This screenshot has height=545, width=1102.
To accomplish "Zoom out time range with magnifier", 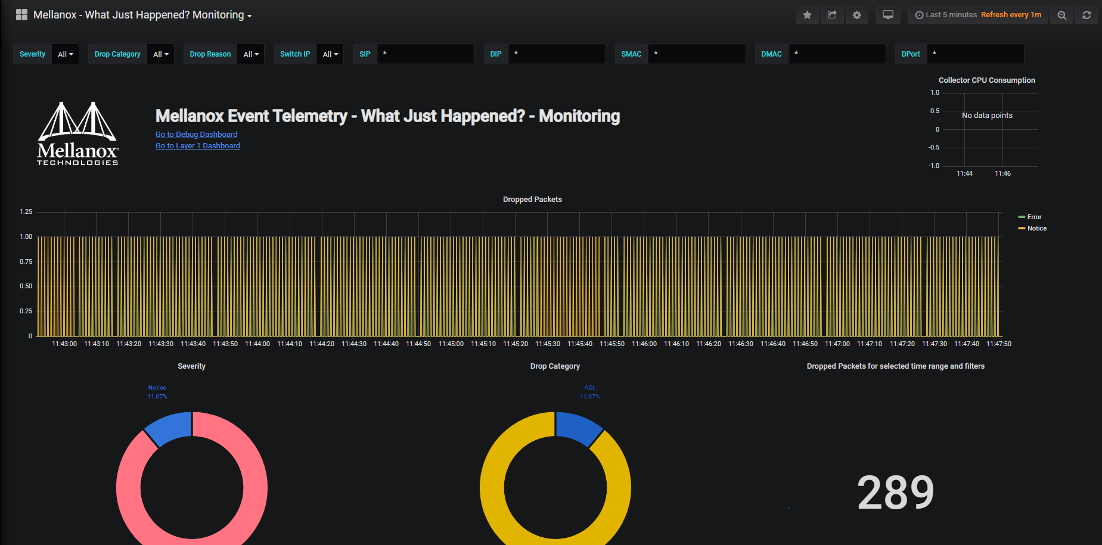I will pos(1061,15).
